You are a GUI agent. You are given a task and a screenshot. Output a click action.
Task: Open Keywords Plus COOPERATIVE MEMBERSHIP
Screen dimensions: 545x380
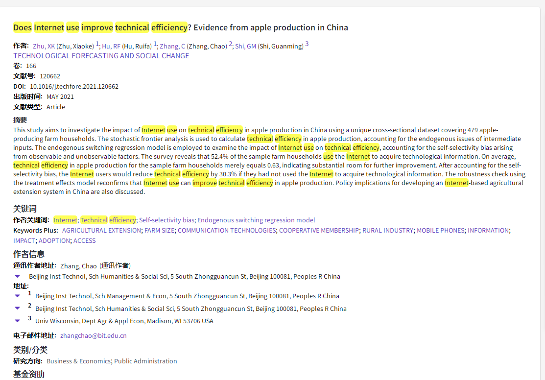click(x=319, y=230)
